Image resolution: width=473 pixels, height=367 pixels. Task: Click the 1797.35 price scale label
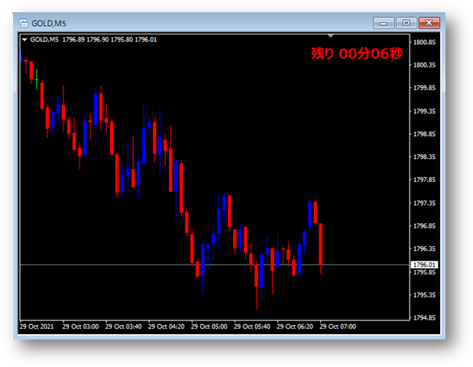tap(424, 203)
